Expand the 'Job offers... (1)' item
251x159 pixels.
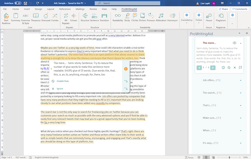[240, 80]
